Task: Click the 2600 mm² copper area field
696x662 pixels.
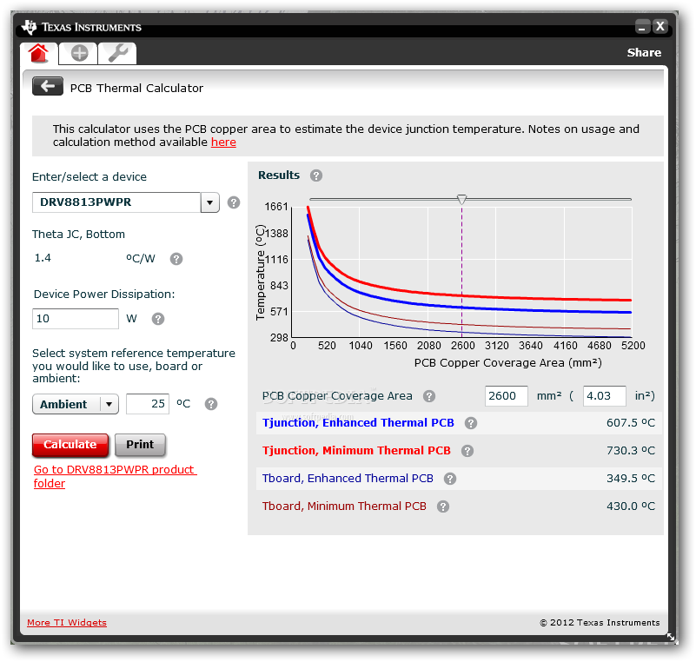Action: pos(506,396)
